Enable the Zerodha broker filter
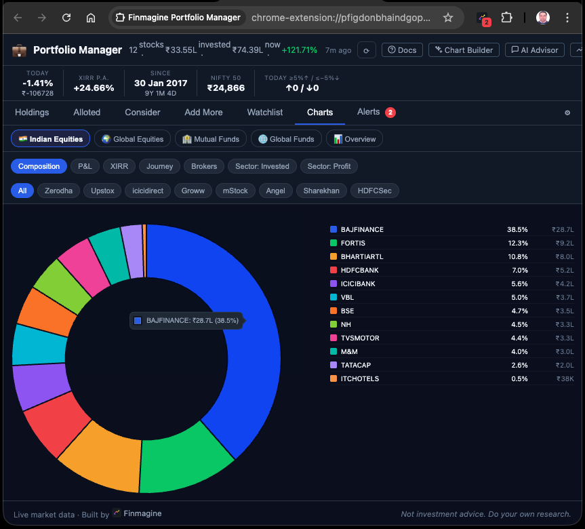 click(x=58, y=191)
